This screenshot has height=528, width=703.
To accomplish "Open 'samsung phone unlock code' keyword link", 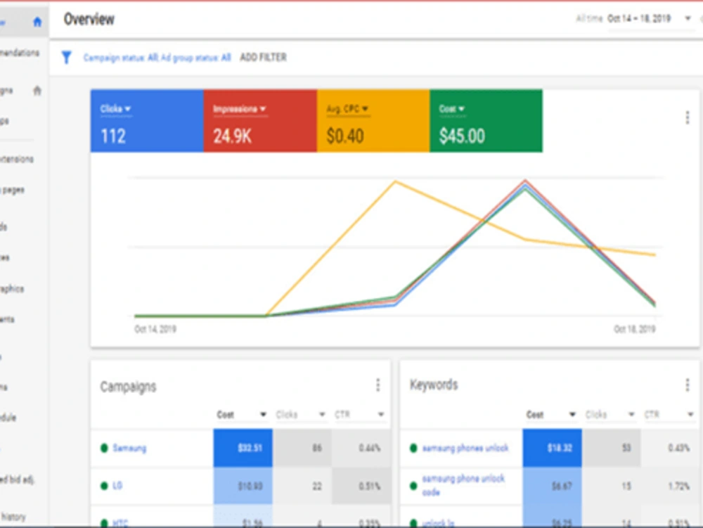I will point(463,485).
